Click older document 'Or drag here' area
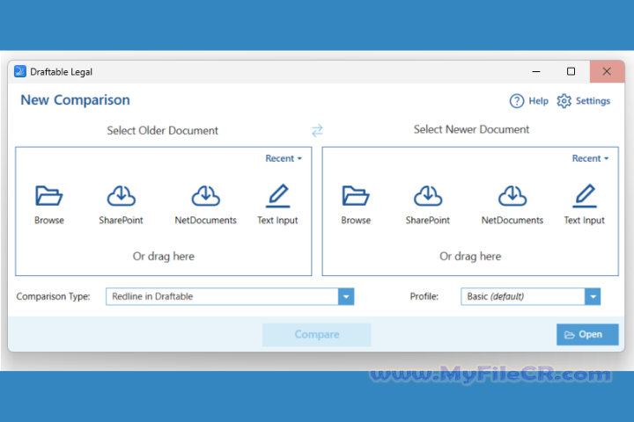Screen dimensions: 634x422 [x=164, y=257]
